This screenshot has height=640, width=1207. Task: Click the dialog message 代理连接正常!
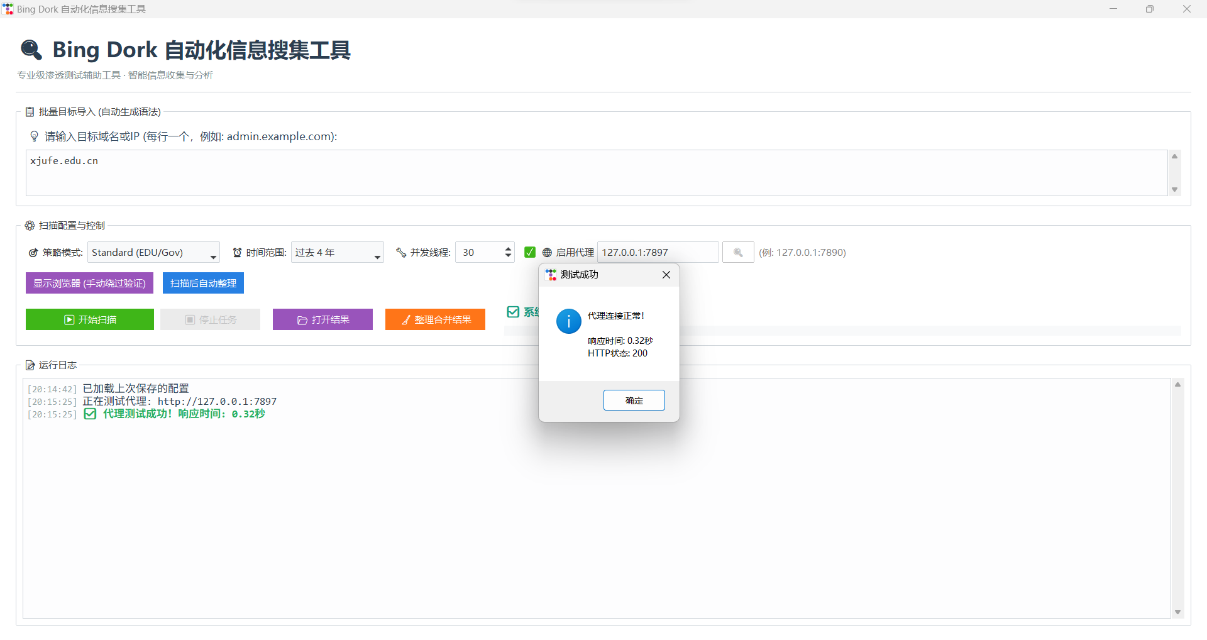[616, 316]
